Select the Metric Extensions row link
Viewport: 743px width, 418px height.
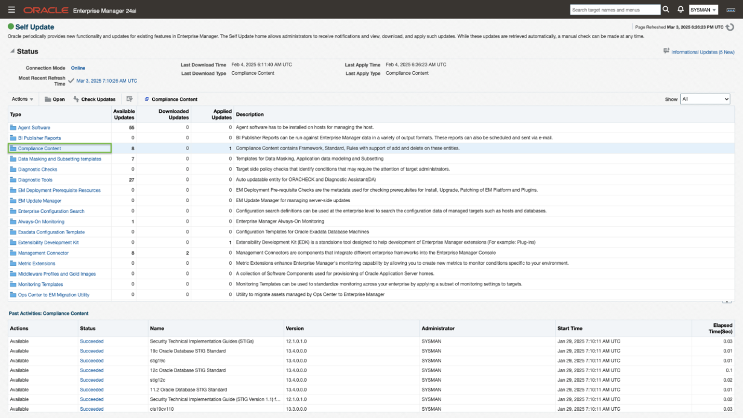coord(36,264)
